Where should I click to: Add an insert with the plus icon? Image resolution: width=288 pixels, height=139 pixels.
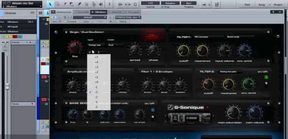click(x=30, y=42)
